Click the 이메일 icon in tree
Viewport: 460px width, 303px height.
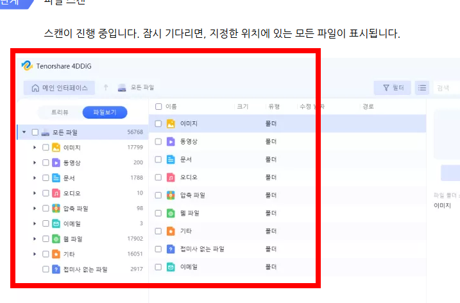tap(56, 224)
